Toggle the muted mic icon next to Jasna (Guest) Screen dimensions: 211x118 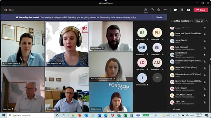(x=205, y=41)
